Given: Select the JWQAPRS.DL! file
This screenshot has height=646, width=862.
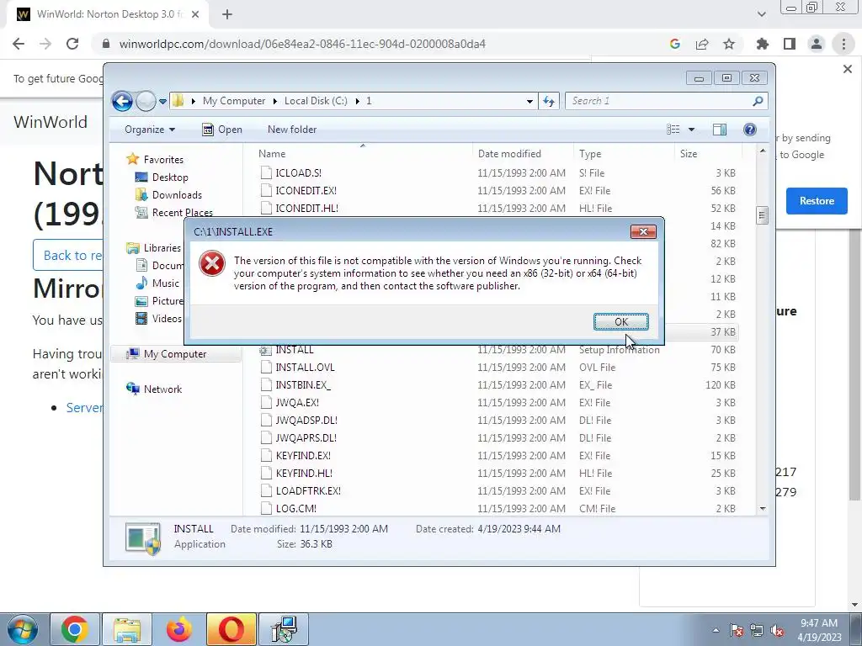Looking at the screenshot, I should point(306,437).
